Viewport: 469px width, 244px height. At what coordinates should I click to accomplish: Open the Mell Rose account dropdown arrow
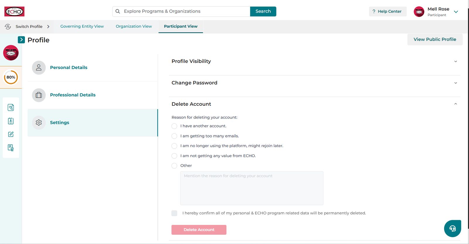456,12
